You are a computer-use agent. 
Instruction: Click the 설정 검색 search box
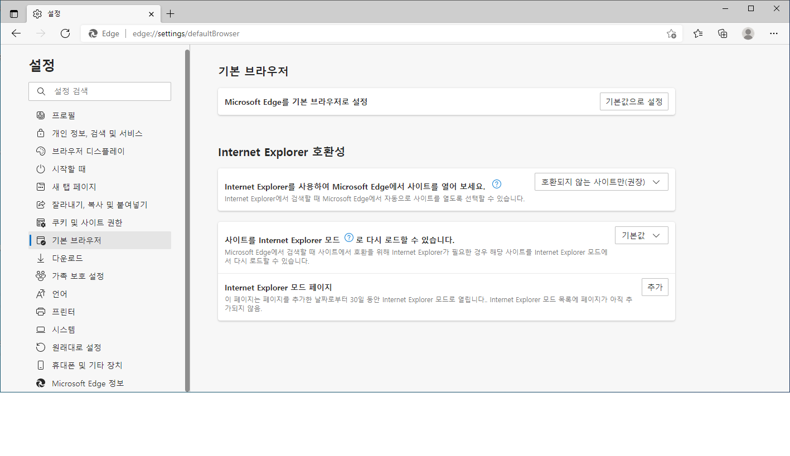click(100, 91)
